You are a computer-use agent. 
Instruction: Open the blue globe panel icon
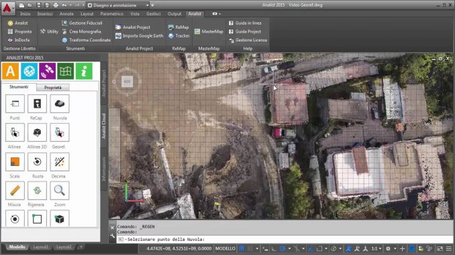click(x=29, y=71)
